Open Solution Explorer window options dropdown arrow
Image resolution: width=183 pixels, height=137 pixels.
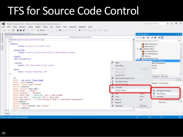click(x=176, y=34)
